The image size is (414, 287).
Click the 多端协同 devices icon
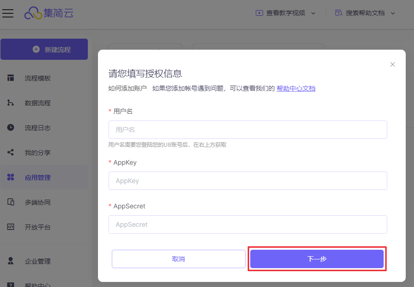(11, 202)
